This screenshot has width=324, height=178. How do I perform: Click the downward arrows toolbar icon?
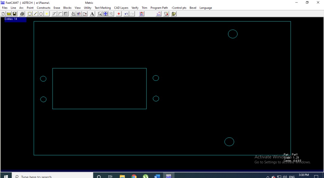73,14
